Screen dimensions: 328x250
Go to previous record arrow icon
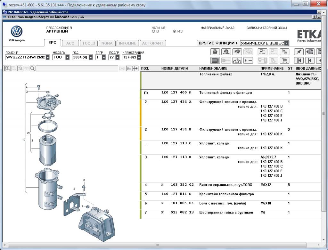coord(310,60)
